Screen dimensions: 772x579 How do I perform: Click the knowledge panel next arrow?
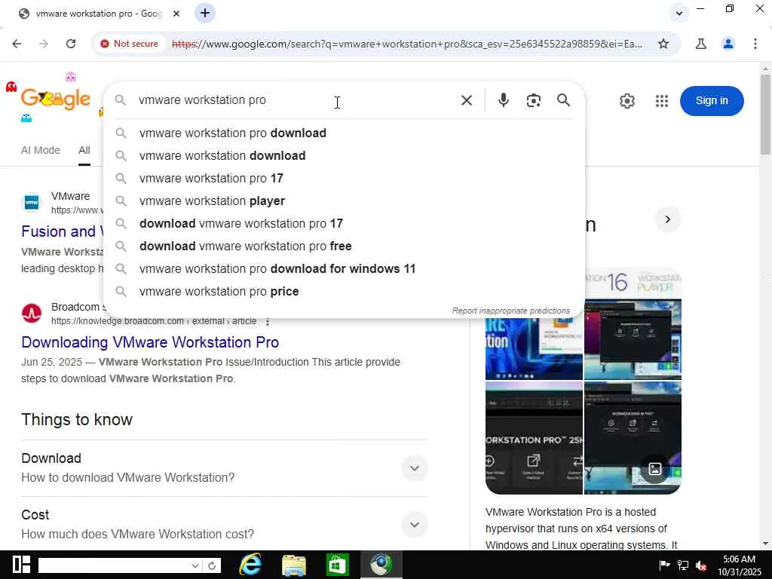point(668,219)
